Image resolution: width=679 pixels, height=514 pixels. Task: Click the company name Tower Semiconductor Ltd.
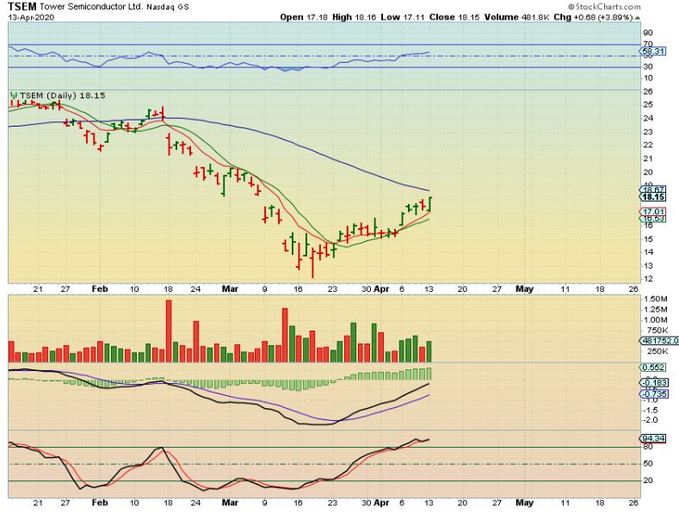click(91, 7)
